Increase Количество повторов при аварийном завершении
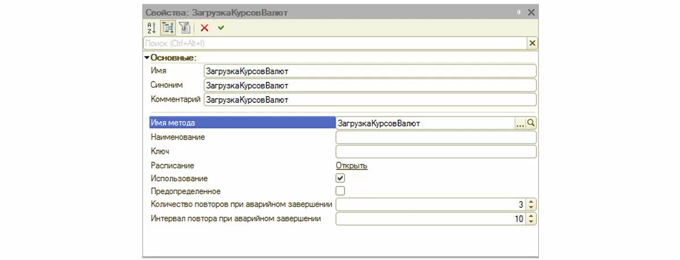 point(531,201)
